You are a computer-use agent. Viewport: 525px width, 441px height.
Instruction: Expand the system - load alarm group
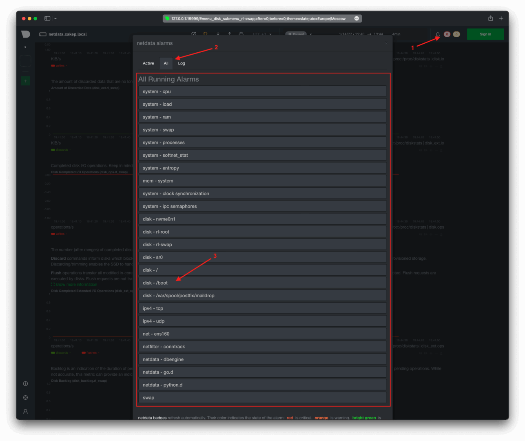click(x=262, y=104)
